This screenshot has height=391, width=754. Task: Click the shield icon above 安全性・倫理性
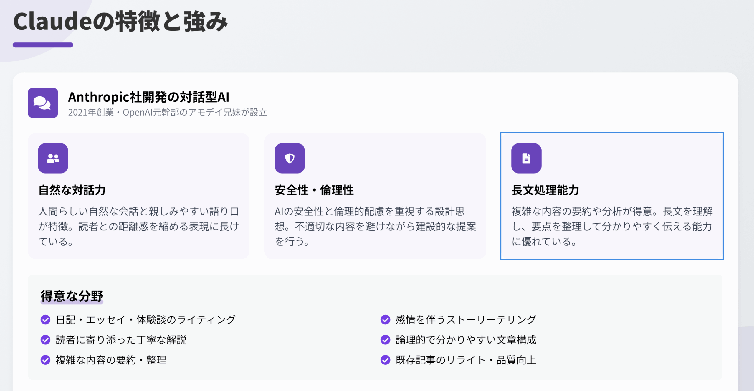pyautogui.click(x=290, y=158)
